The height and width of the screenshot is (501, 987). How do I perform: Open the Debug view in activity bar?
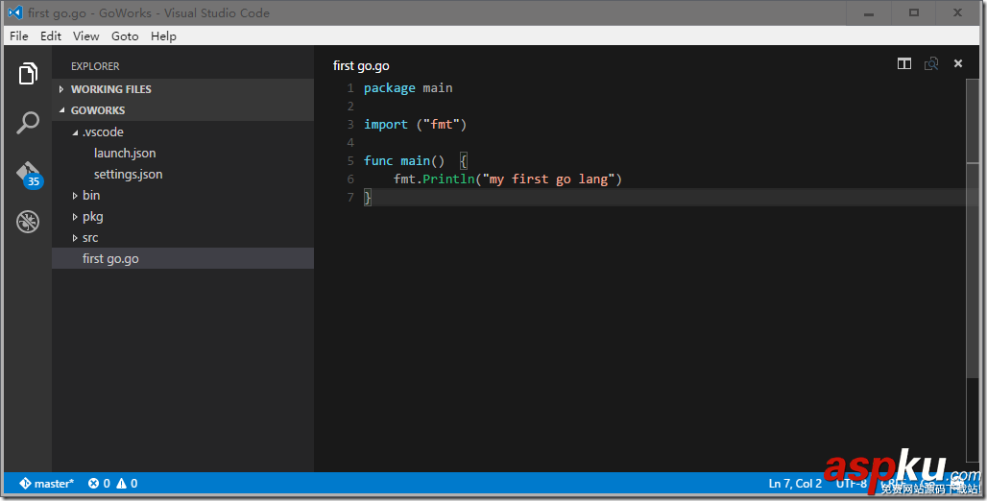[28, 223]
